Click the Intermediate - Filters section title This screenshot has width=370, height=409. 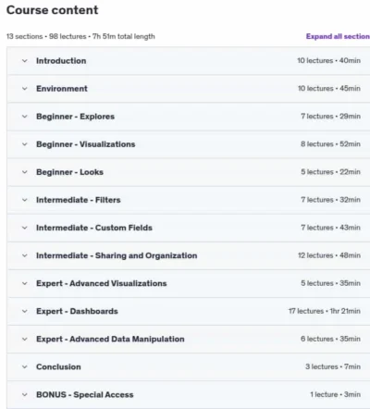tap(79, 200)
